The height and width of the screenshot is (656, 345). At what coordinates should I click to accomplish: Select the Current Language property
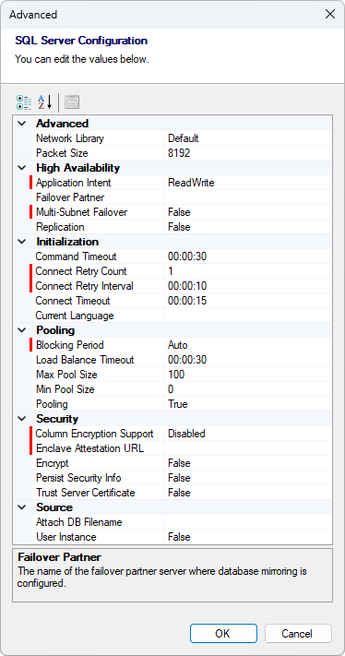pyautogui.click(x=75, y=316)
